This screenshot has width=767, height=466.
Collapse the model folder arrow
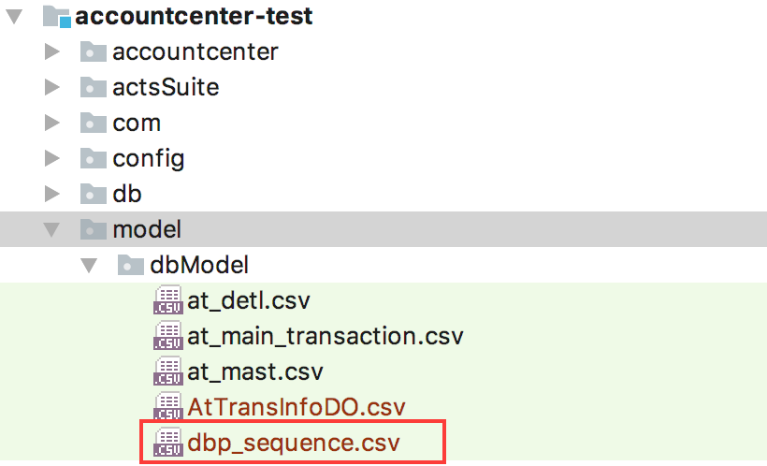click(x=51, y=229)
